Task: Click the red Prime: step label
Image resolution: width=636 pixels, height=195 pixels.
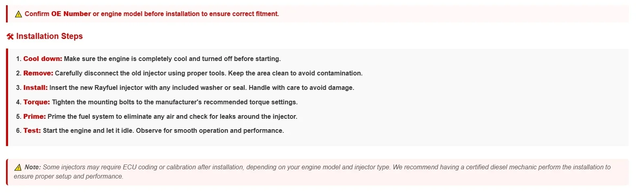Action: (35, 116)
